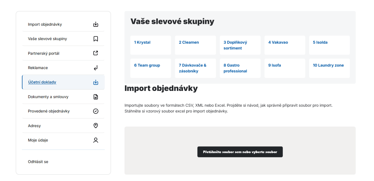Viewport: 374px width, 181px height.
Task: Click the checkmark circle icon for Provedené objednávky
Action: tap(96, 111)
